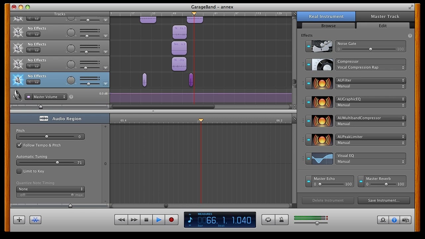Toggle Master Echo on/off
This screenshot has height=239, width=425.
coord(308,181)
